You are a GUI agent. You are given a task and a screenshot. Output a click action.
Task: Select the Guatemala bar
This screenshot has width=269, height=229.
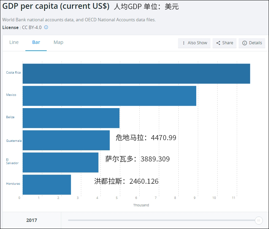66,140
